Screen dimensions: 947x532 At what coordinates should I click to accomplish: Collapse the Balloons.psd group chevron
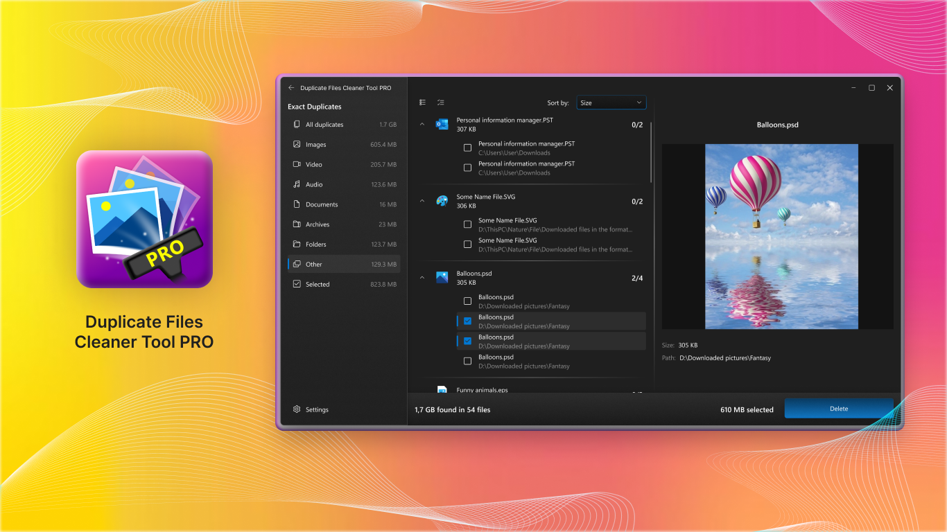[x=422, y=278]
